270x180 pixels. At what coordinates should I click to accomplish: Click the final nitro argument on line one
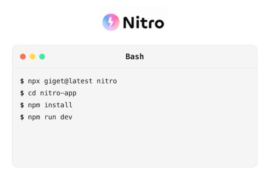[x=106, y=81]
